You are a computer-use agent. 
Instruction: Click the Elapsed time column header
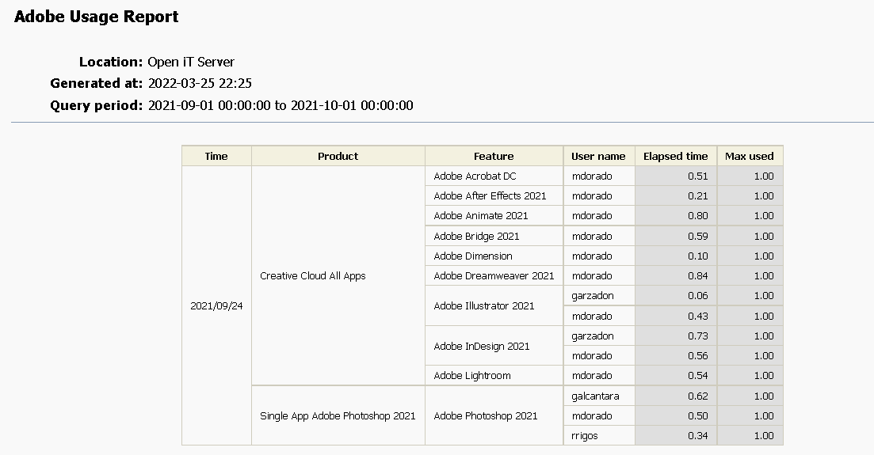coord(676,156)
